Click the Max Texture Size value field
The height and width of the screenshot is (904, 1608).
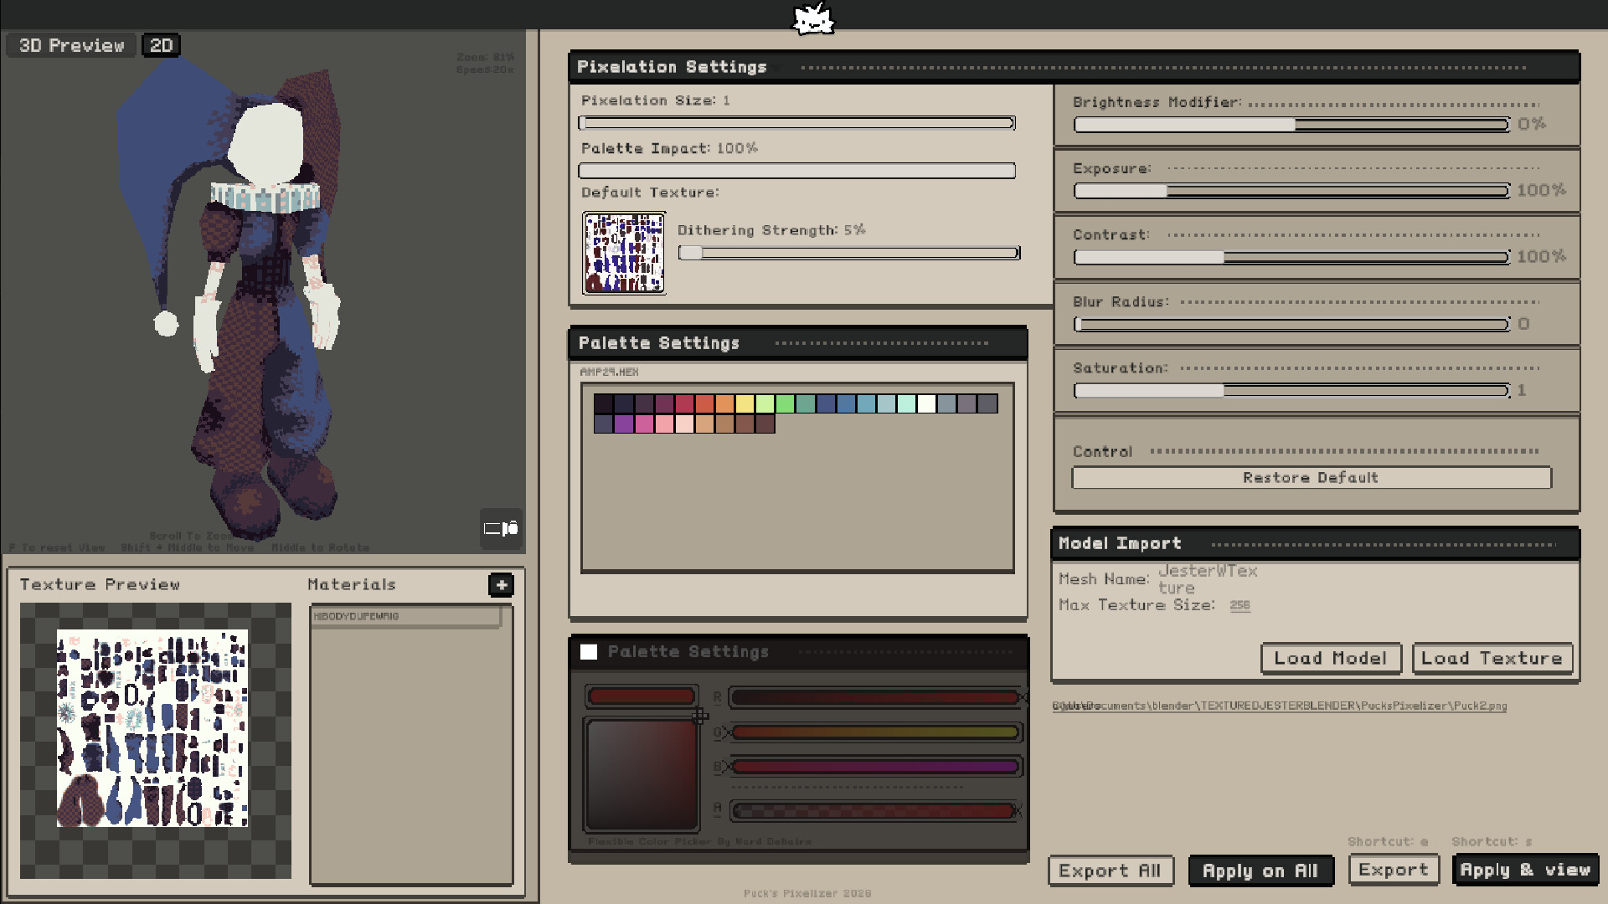point(1239,605)
